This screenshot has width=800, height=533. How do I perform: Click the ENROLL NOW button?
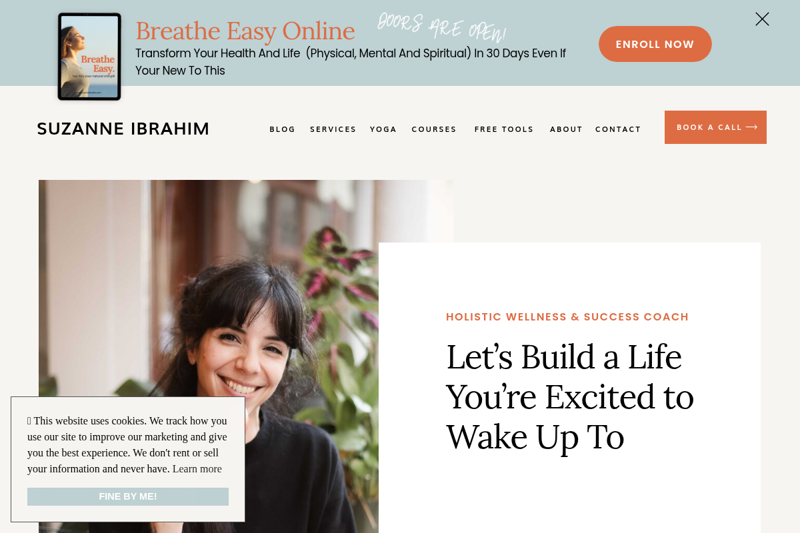pos(655,44)
